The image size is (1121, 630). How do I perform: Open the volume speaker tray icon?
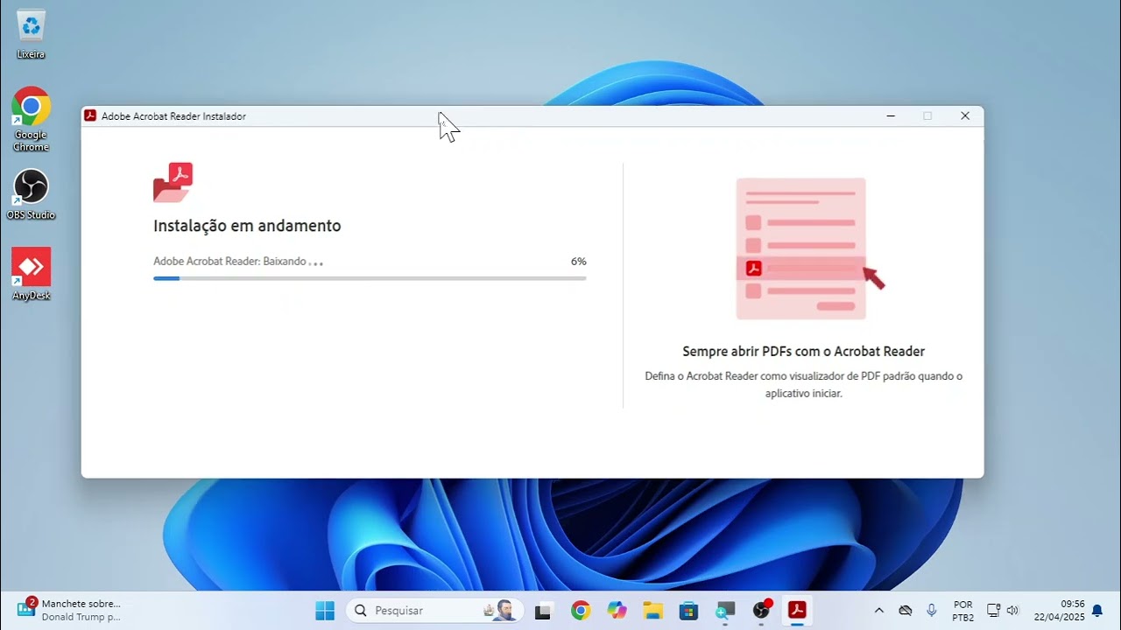[x=1013, y=611]
